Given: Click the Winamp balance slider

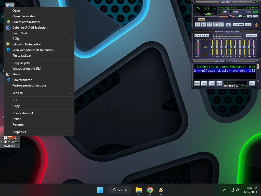Looking at the screenshot, I should (x=241, y=16).
